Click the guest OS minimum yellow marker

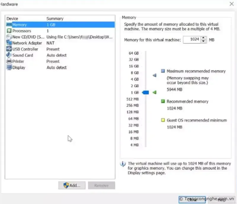[x=162, y=120]
